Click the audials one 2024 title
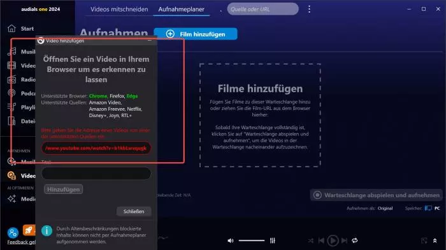 point(40,9)
